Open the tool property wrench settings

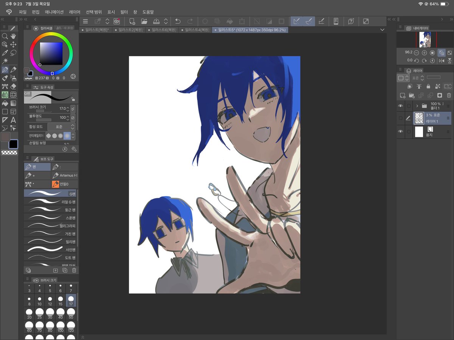[74, 149]
